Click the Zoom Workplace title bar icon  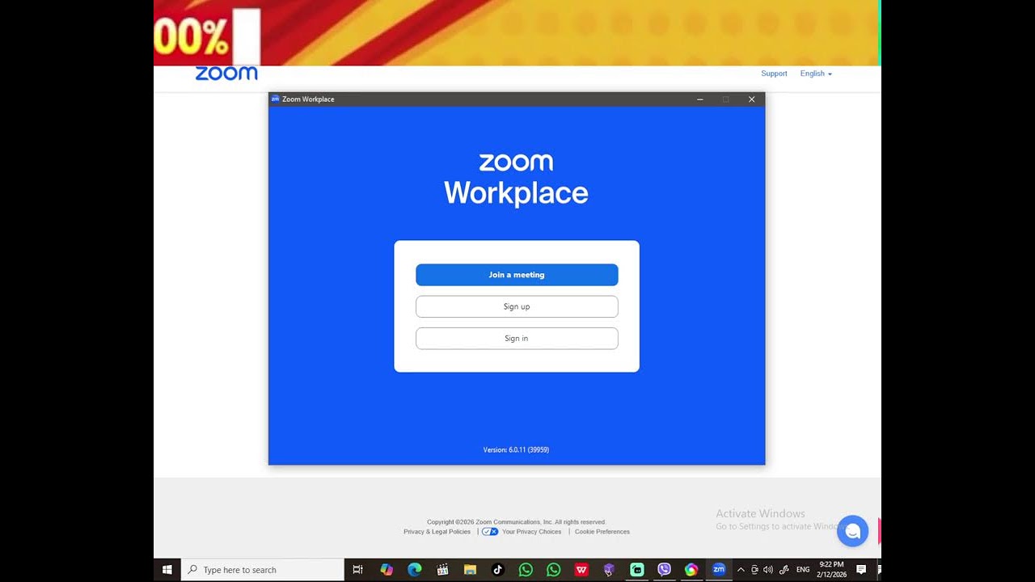click(275, 99)
